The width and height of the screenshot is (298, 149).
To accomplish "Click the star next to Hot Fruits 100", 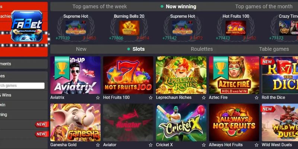I will (x=150, y=98).
